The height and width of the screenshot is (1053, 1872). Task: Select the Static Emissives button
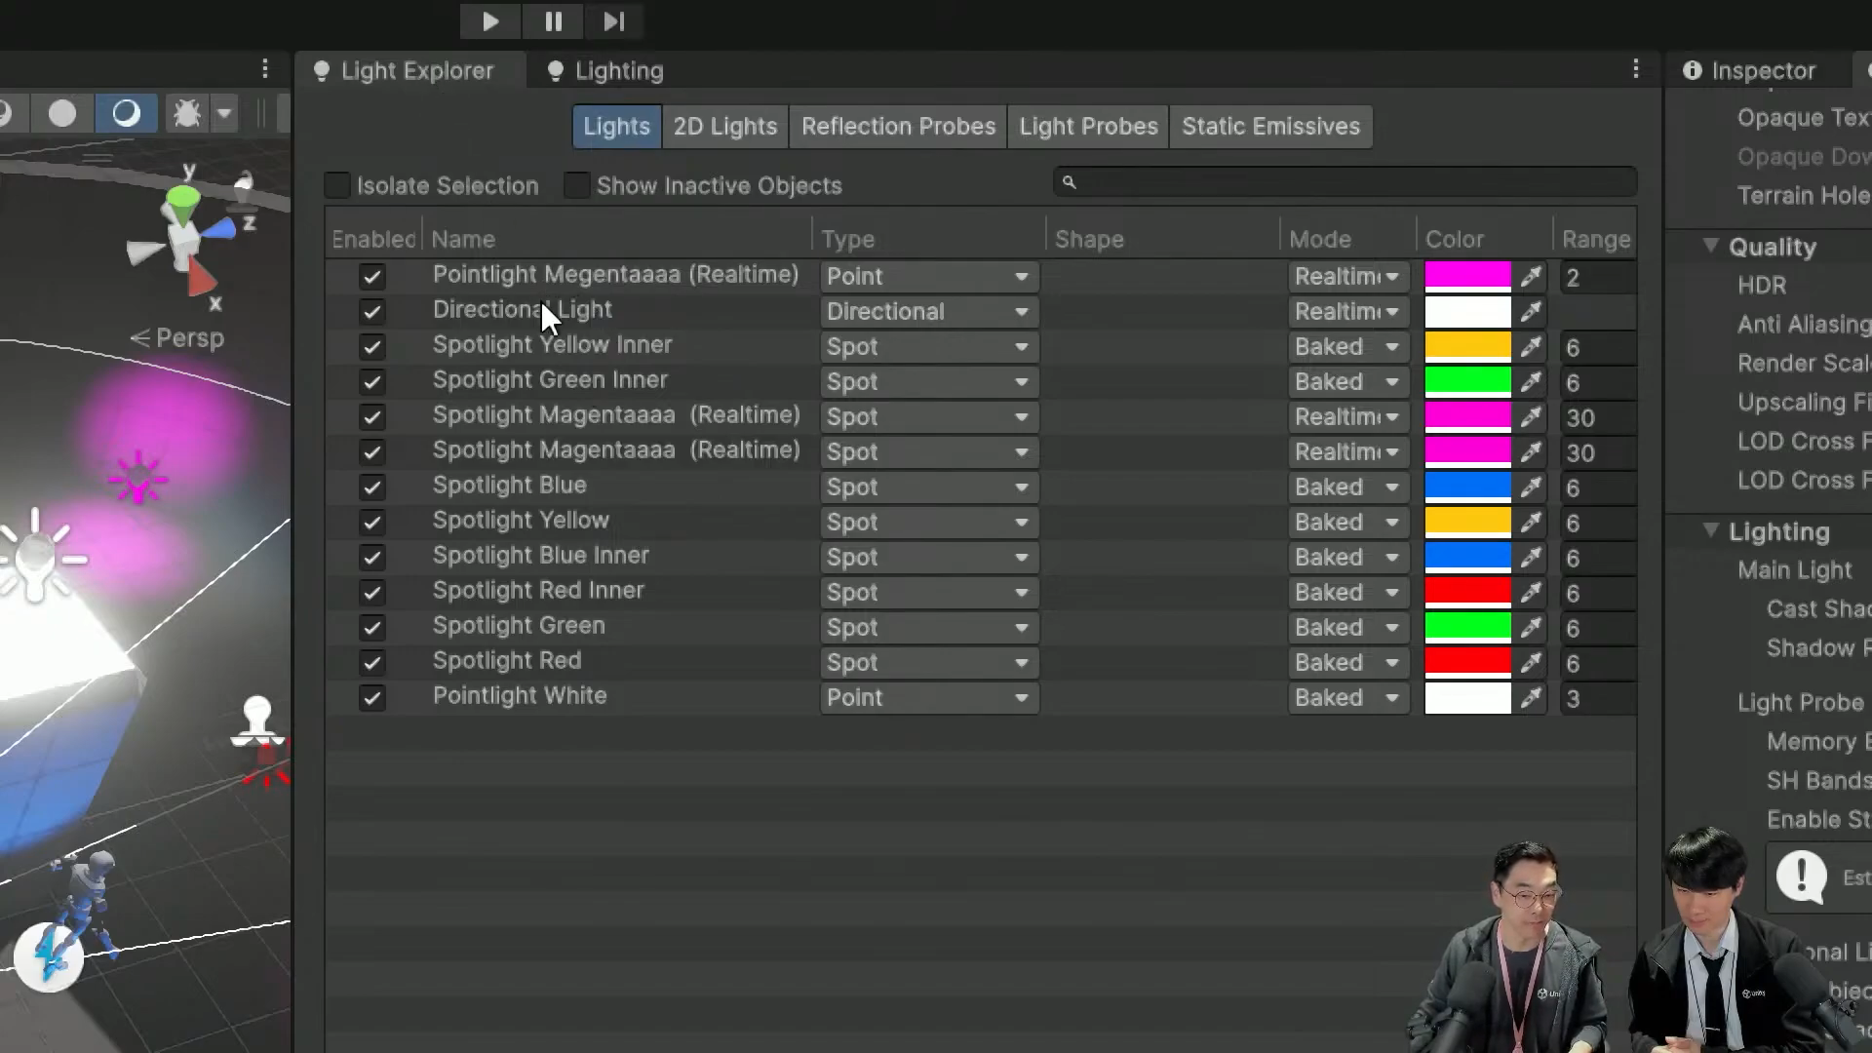[1270, 127]
